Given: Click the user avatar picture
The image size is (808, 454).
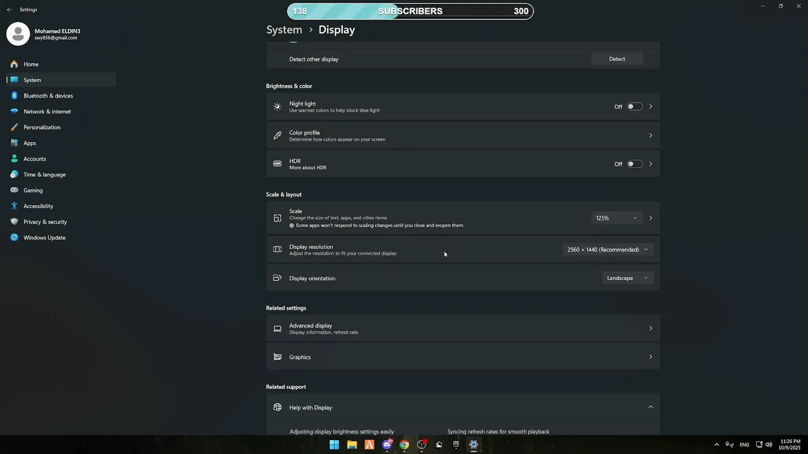Looking at the screenshot, I should pyautogui.click(x=18, y=34).
